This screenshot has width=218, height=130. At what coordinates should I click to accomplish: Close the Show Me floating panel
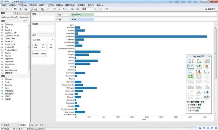(210, 57)
